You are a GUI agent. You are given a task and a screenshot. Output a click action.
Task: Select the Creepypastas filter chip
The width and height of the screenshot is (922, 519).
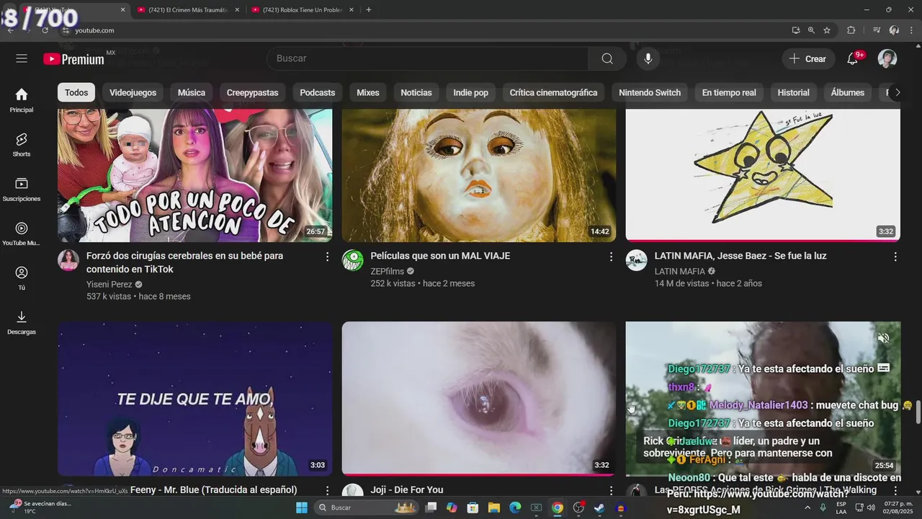[x=253, y=92]
